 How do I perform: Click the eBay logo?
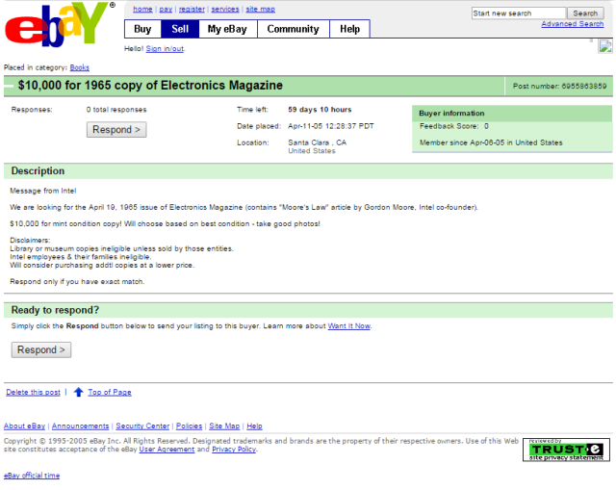[59, 24]
